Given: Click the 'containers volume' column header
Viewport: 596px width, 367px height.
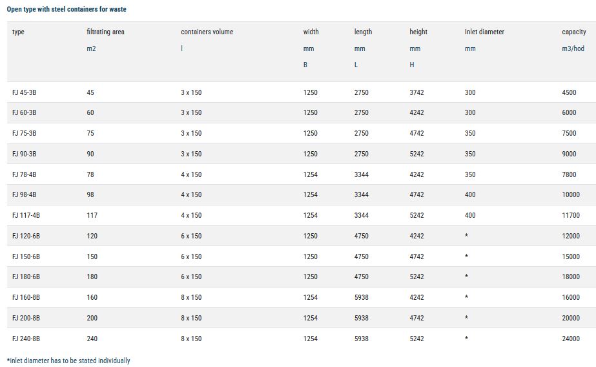Looking at the screenshot, I should (x=207, y=32).
